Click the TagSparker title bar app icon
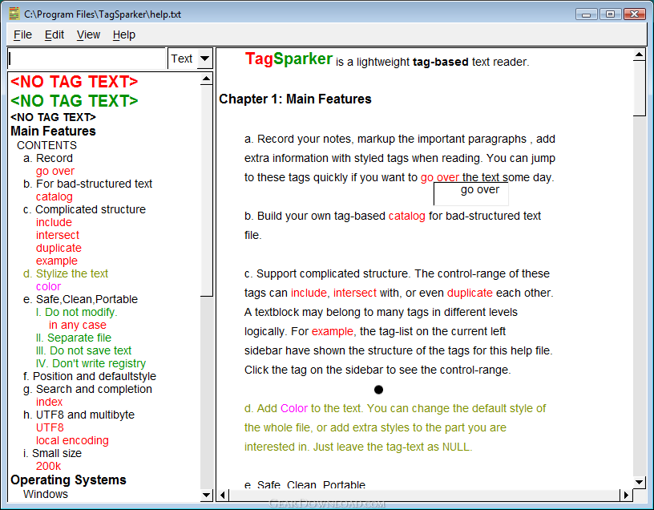Viewport: 654px width, 510px height. 14,14
